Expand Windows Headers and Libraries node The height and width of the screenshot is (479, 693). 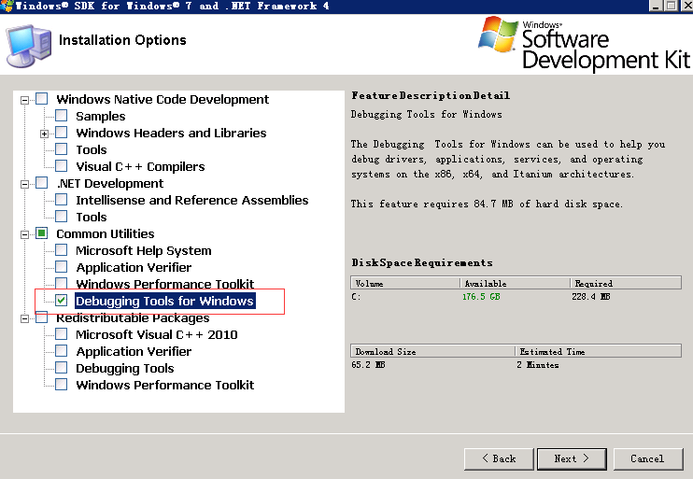44,134
